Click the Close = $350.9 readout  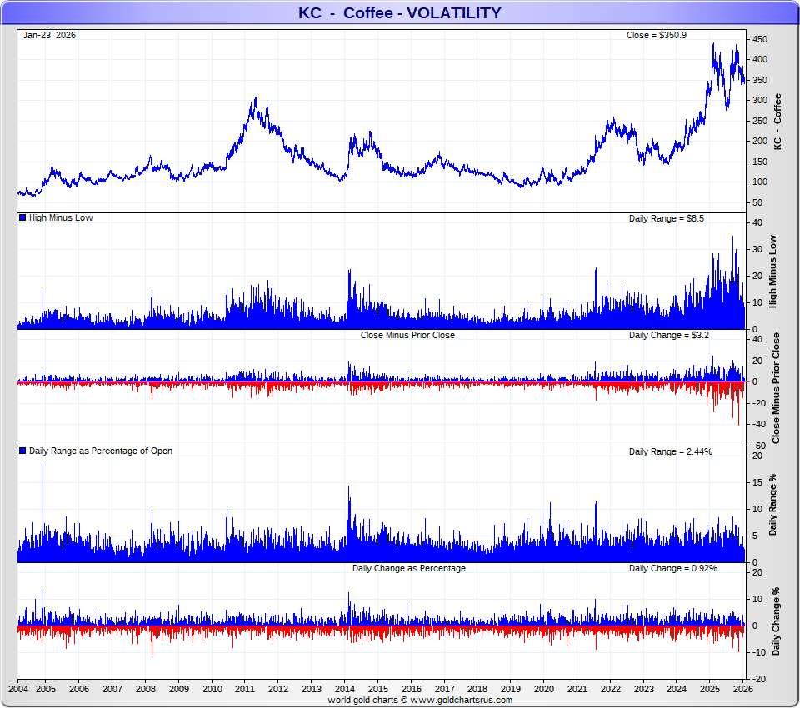coord(656,35)
